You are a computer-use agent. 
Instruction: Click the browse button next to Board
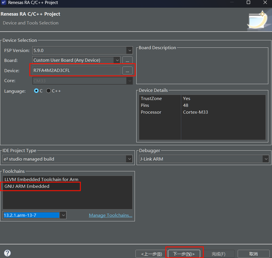(x=127, y=60)
